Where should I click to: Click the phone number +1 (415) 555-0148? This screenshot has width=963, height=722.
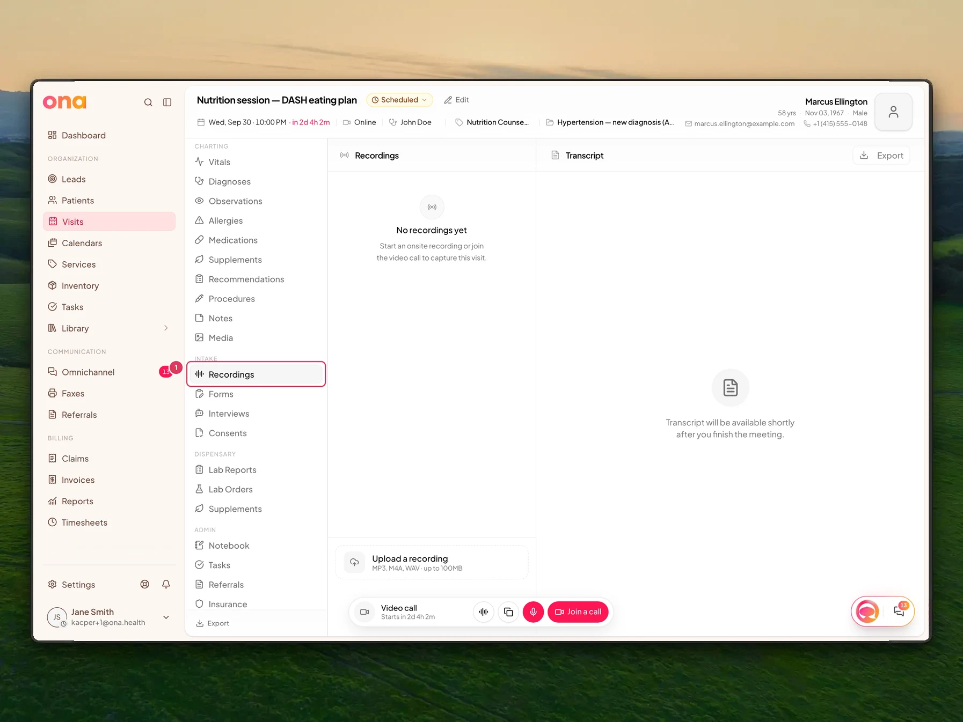pos(835,124)
